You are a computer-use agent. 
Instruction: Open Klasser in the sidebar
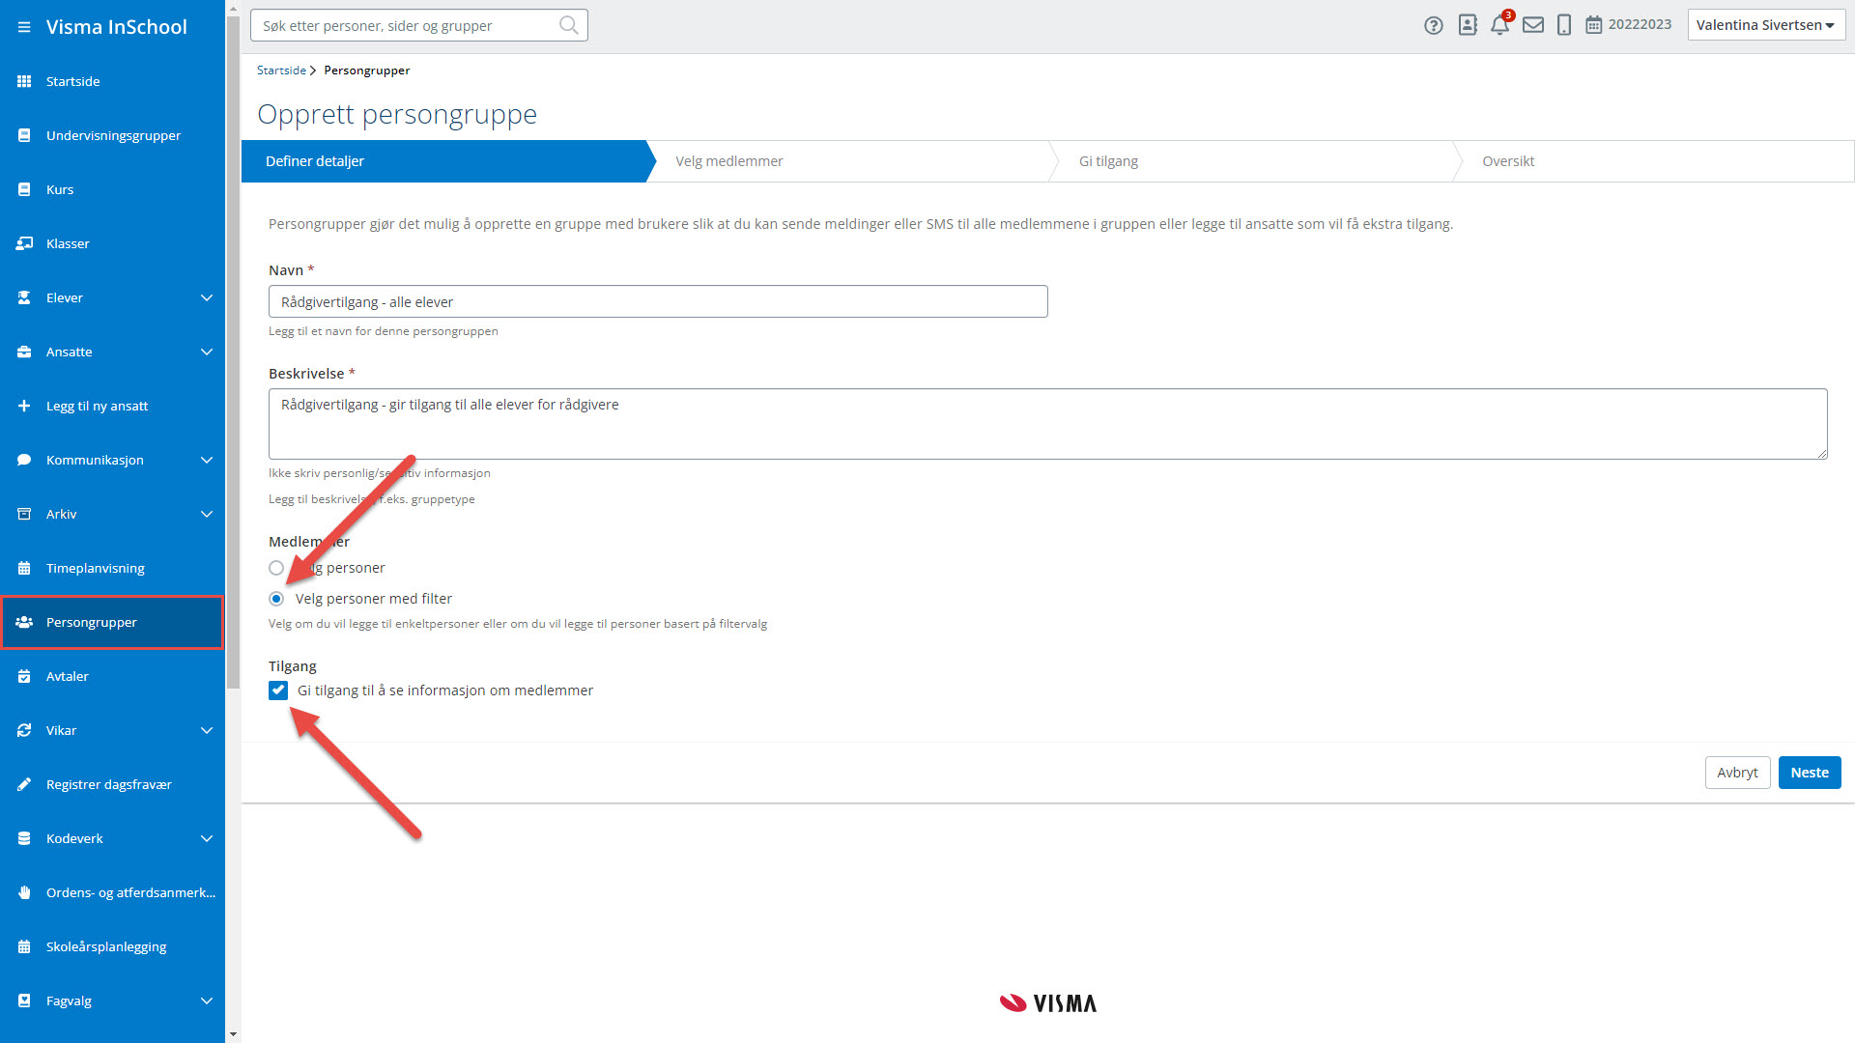click(112, 243)
